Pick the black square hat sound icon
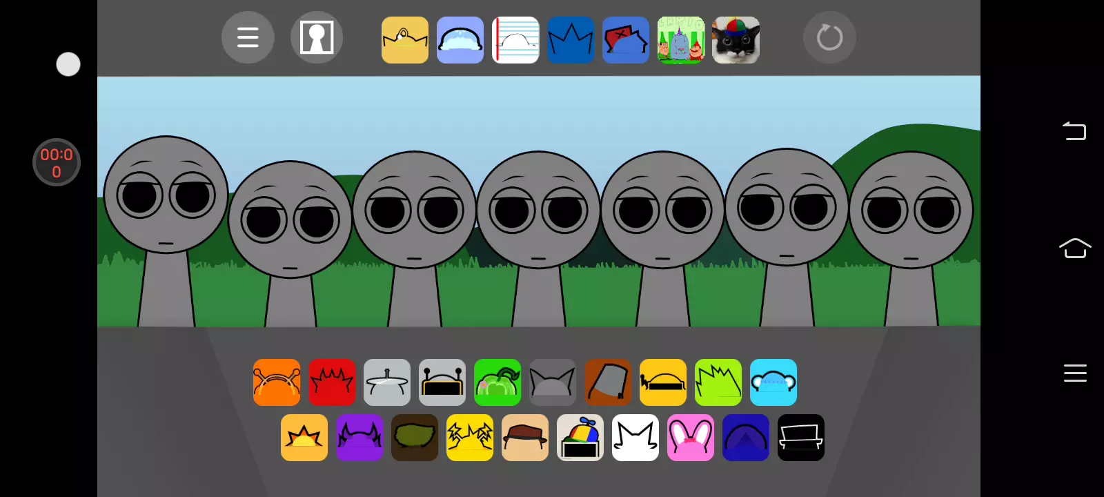 (801, 438)
